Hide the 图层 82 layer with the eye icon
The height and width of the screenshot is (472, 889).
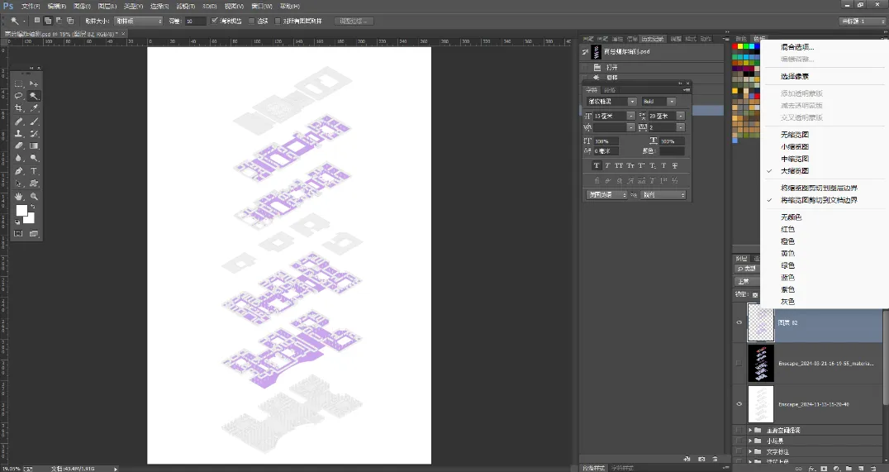[x=739, y=322]
